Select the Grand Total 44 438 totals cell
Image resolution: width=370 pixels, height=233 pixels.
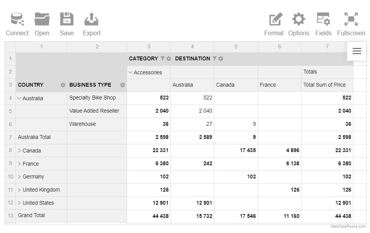pyautogui.click(x=327, y=216)
